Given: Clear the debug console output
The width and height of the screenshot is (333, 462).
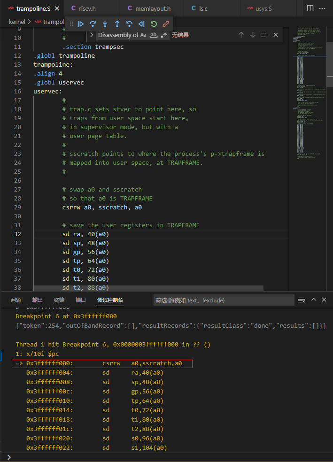Looking at the screenshot, I should (302, 300).
